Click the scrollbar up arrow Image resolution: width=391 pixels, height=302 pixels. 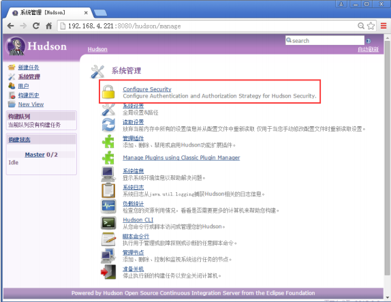point(388,38)
